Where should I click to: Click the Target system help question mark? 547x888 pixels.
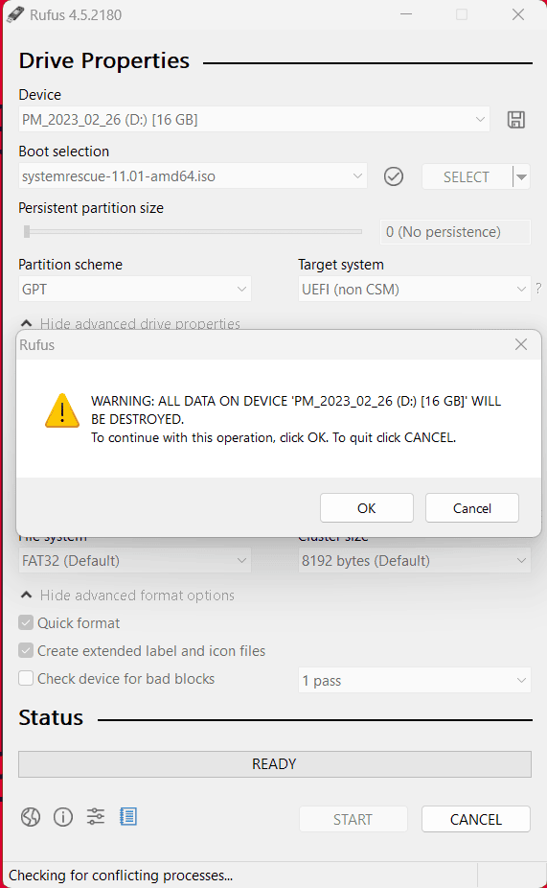pyautogui.click(x=538, y=289)
